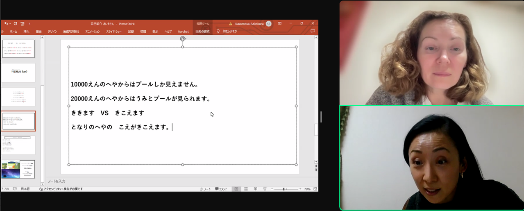Click アクセシビリティ: 検討が必要です status
The image size is (524, 211).
click(61, 189)
